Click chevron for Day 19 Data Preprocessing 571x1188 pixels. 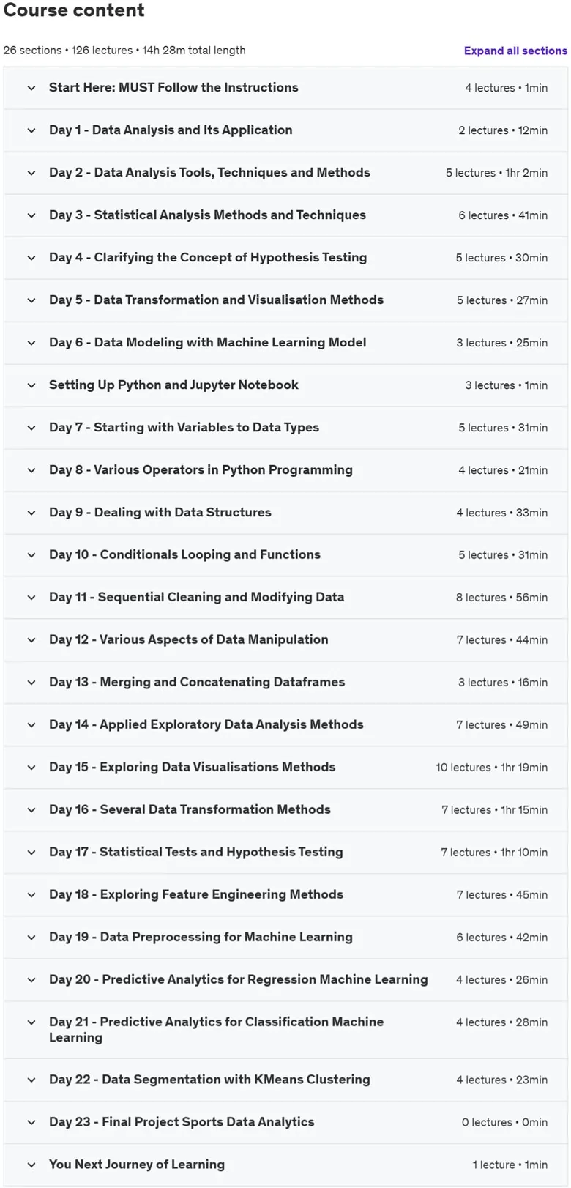31,938
